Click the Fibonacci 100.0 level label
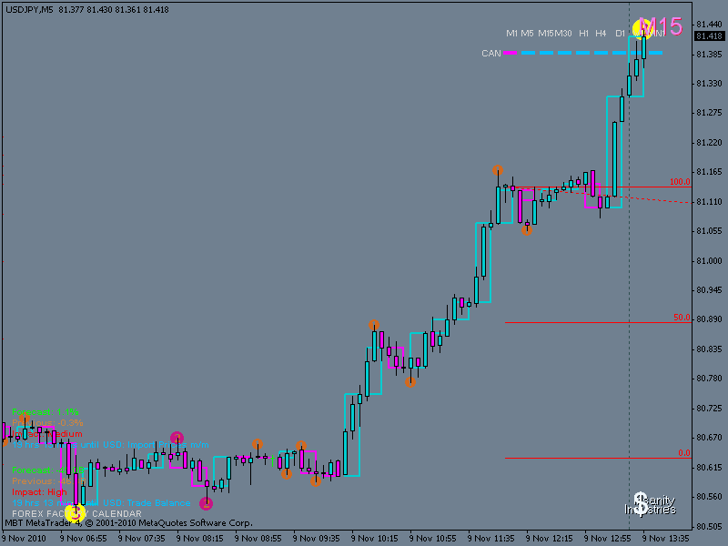728x546 pixels. coord(680,182)
